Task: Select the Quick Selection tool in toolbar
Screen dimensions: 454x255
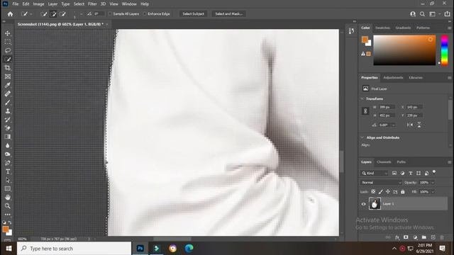Action: [8, 59]
